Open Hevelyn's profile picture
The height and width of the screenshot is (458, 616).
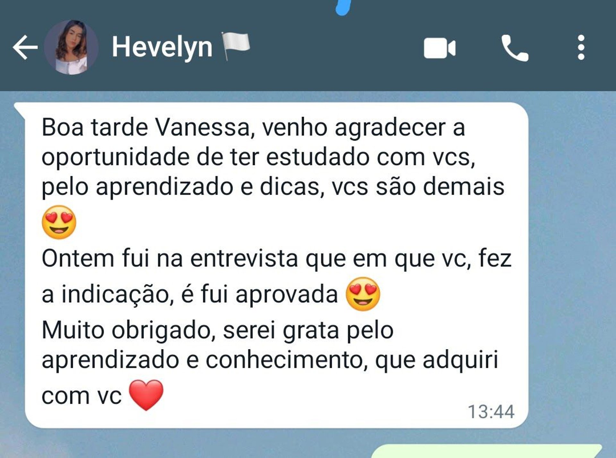pos(71,47)
